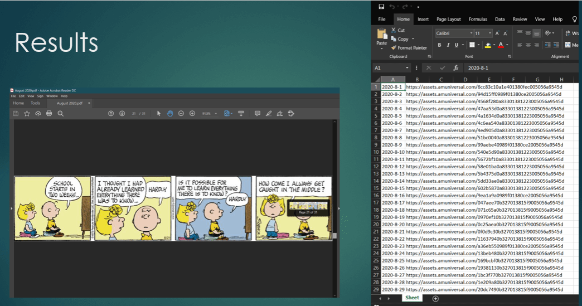Click the bookmark star icon in Acrobat
Viewport: 582px width, 306px height.
pyautogui.click(x=27, y=114)
